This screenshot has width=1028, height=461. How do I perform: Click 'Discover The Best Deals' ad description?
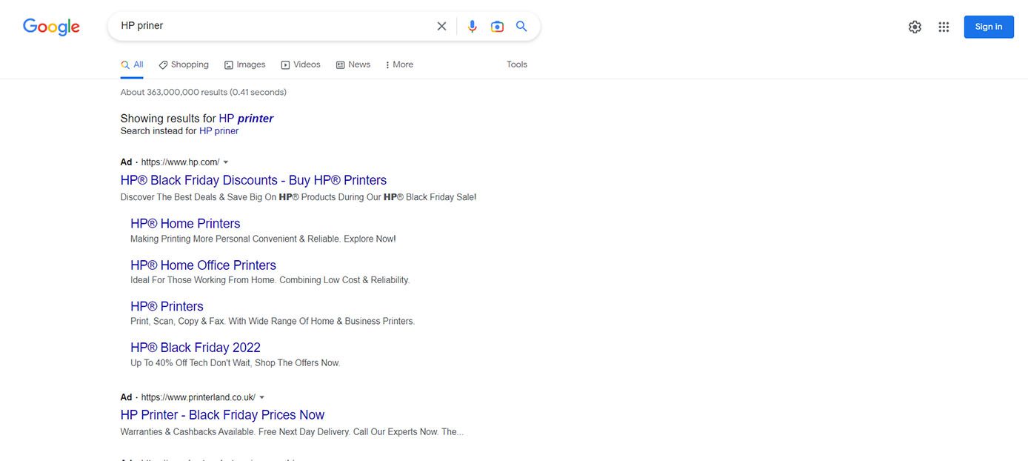[298, 198]
